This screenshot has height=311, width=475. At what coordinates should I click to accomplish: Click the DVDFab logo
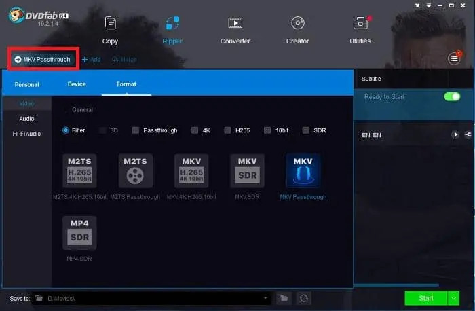[x=38, y=17]
